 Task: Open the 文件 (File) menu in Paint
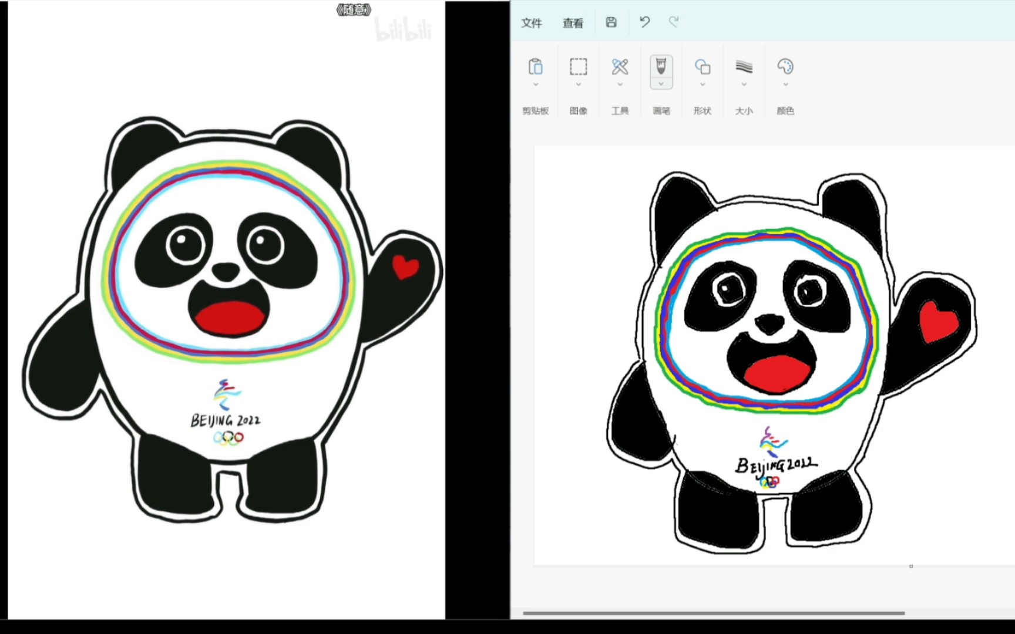(531, 23)
